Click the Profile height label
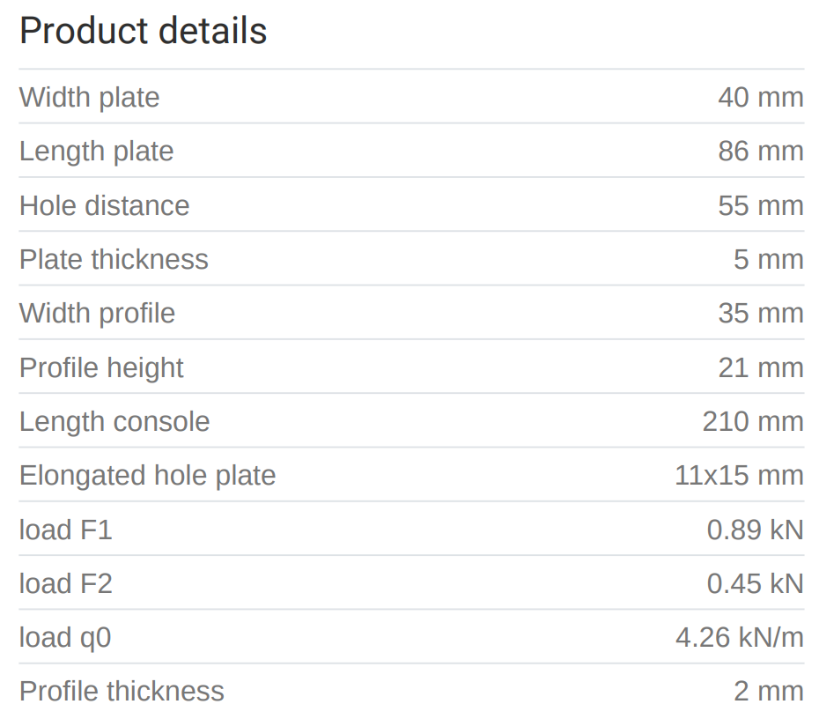Image resolution: width=819 pixels, height=719 pixels. (x=101, y=367)
